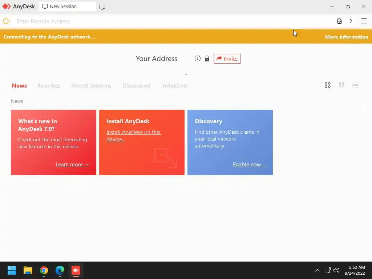This screenshot has width=372, height=279.
Task: Switch to small tiles view
Action: tap(341, 85)
